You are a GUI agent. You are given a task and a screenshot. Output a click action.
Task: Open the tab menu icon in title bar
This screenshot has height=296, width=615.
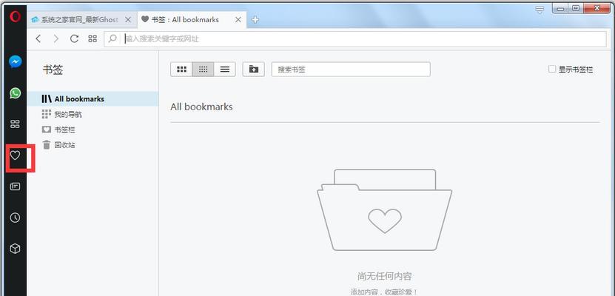(540, 10)
